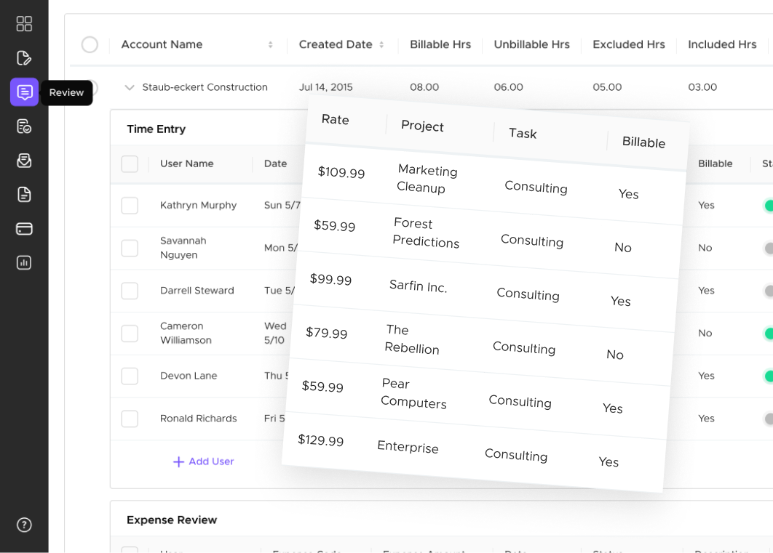
Task: Open the reports bar chart icon
Action: tap(24, 262)
